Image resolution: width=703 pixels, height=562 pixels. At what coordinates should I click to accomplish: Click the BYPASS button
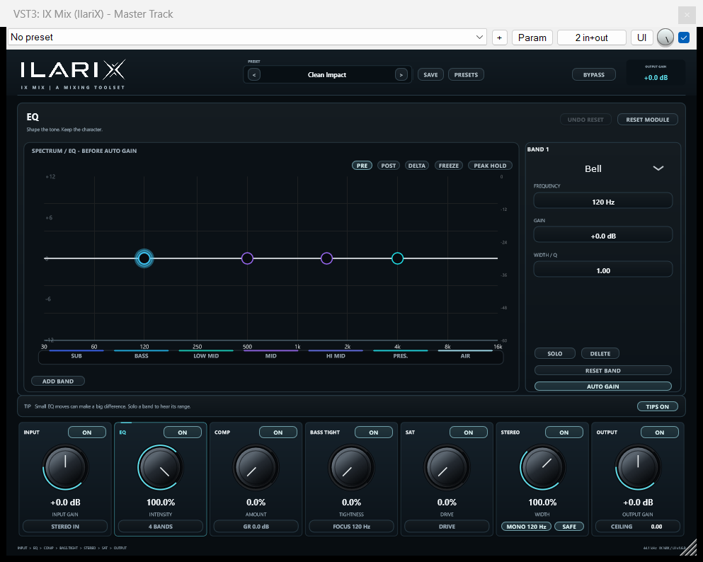593,75
